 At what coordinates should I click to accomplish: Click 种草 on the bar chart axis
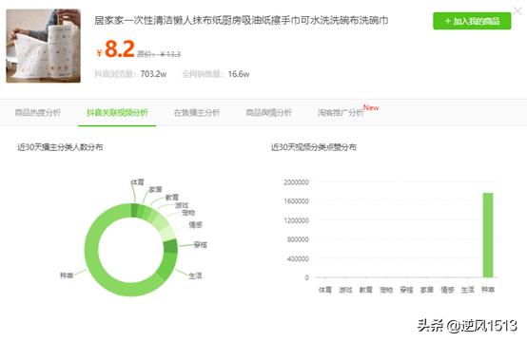(x=488, y=290)
